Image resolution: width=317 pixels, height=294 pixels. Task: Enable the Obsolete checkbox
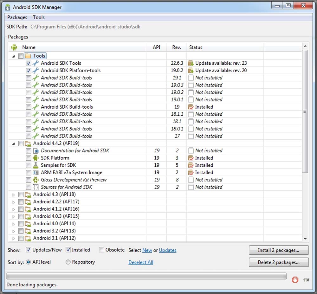[101, 250]
